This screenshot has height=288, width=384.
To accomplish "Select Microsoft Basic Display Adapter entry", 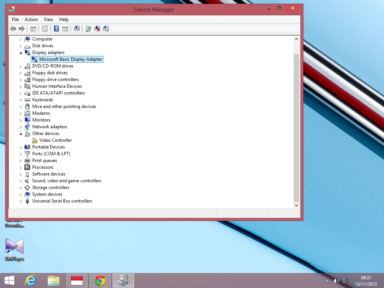I will click(x=70, y=59).
